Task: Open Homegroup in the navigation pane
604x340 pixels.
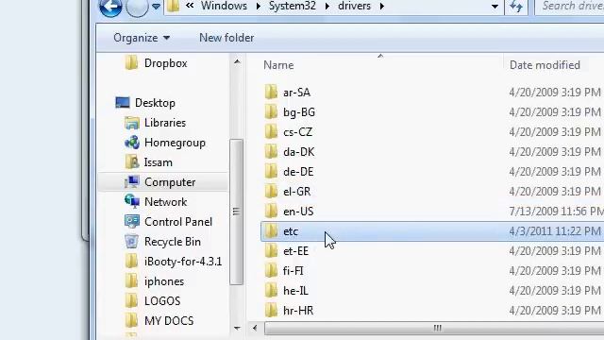Action: (175, 143)
